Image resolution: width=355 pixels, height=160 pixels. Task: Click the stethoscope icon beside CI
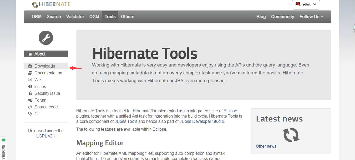click(30, 114)
